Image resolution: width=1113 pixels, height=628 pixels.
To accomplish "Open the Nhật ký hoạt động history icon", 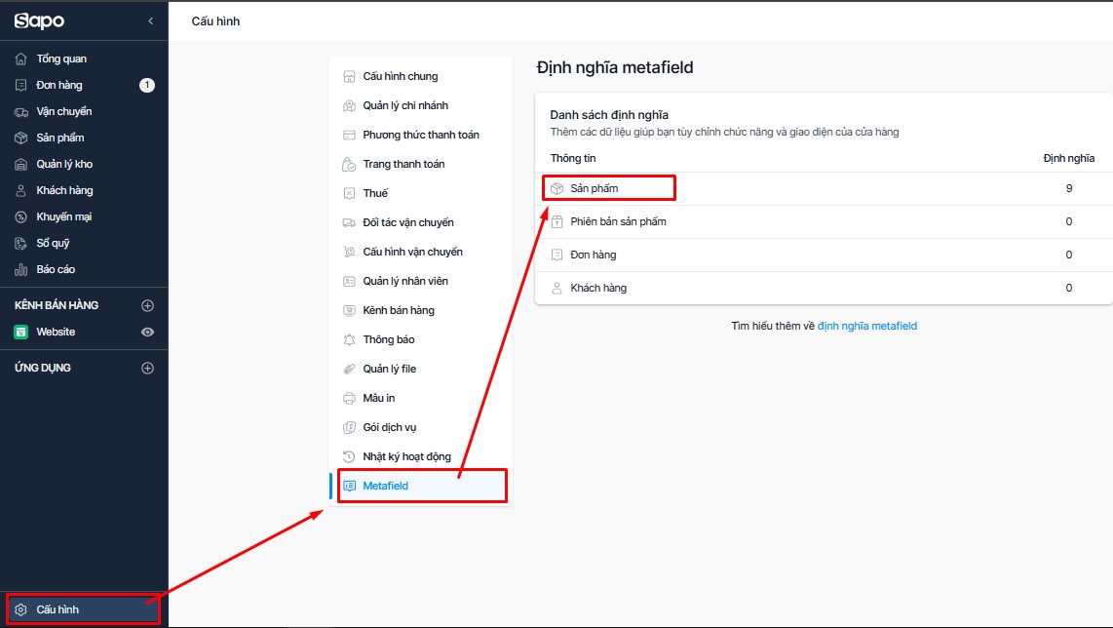I will tap(349, 456).
